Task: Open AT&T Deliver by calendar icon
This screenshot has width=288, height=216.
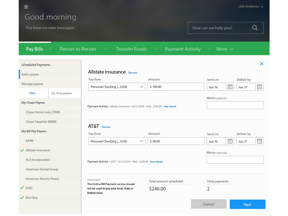Action: tap(260, 141)
